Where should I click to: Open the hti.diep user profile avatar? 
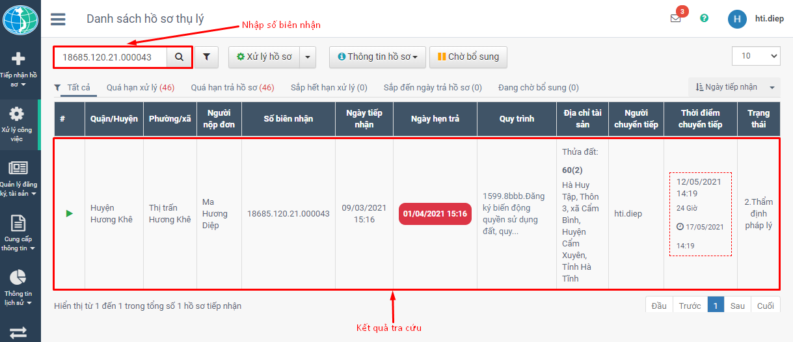(736, 19)
